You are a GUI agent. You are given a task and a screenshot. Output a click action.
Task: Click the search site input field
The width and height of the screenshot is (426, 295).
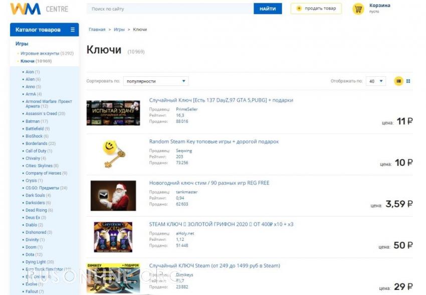[x=170, y=9]
